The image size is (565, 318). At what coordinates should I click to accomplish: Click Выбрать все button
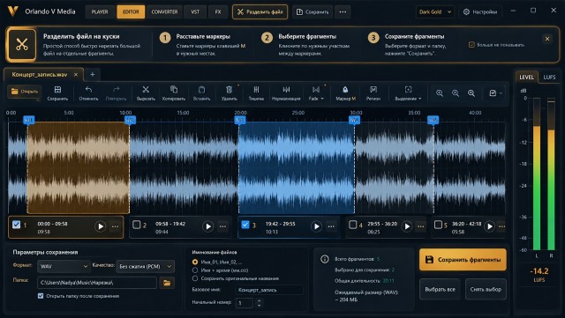pyautogui.click(x=440, y=289)
